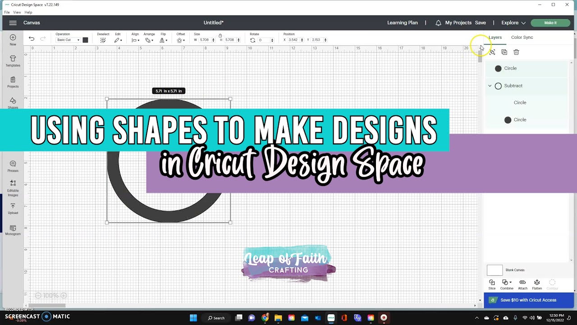Click the Attach tool

(x=522, y=284)
